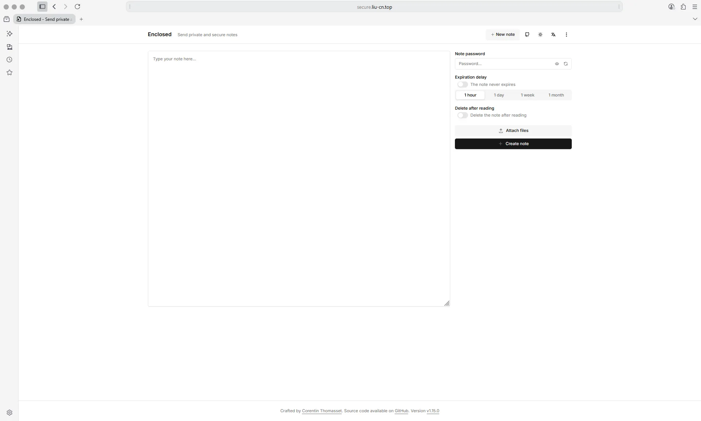Switch theme with the sun icon

tap(540, 35)
